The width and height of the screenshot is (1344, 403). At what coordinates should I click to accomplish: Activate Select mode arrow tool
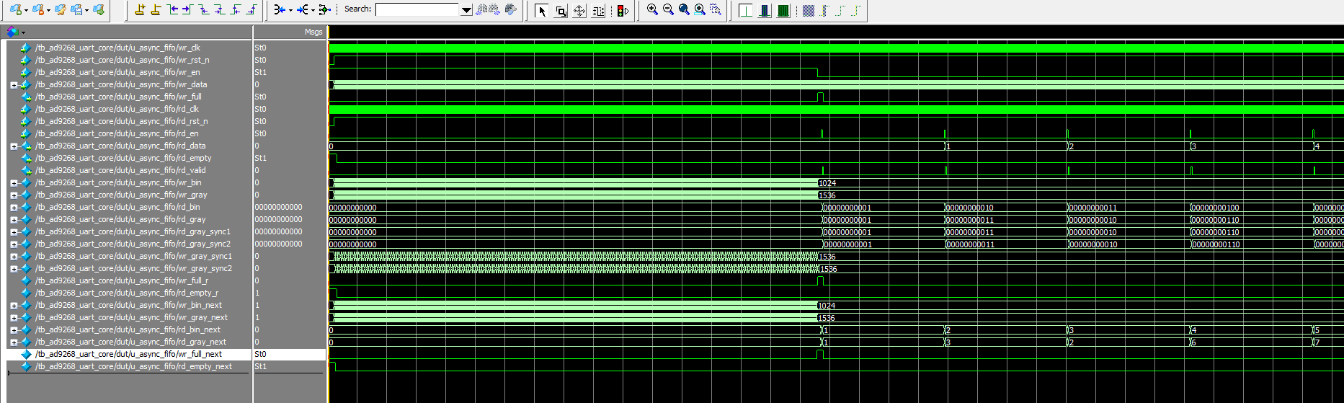coord(542,10)
